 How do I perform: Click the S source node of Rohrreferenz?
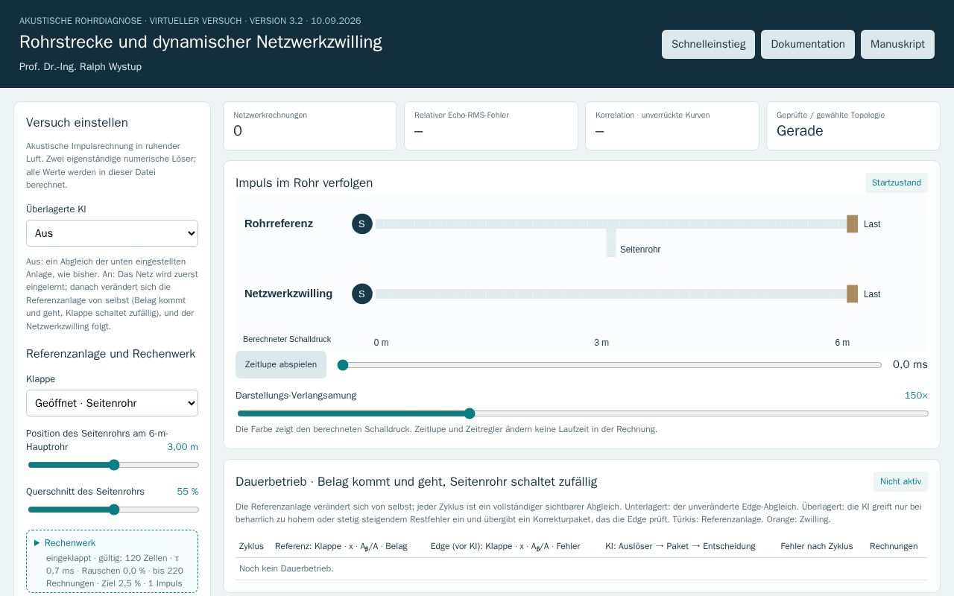(361, 223)
